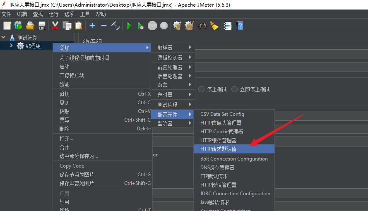
Task: Open the 选项 menu
Action: (69, 14)
